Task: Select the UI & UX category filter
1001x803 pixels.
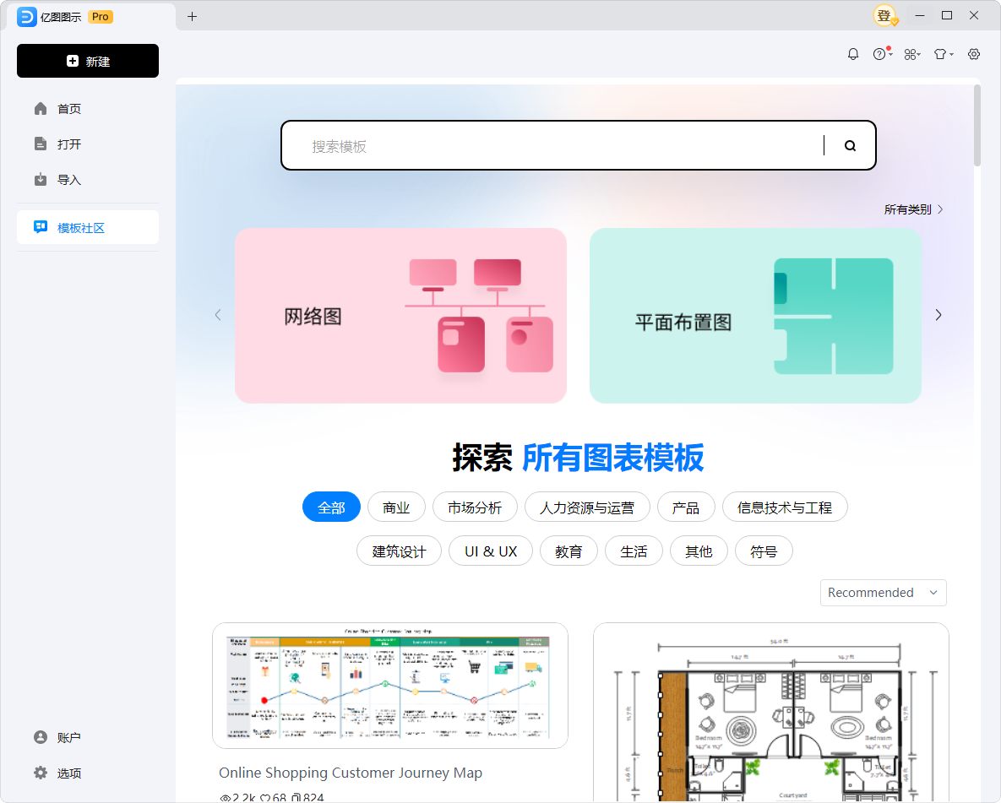Action: 490,551
